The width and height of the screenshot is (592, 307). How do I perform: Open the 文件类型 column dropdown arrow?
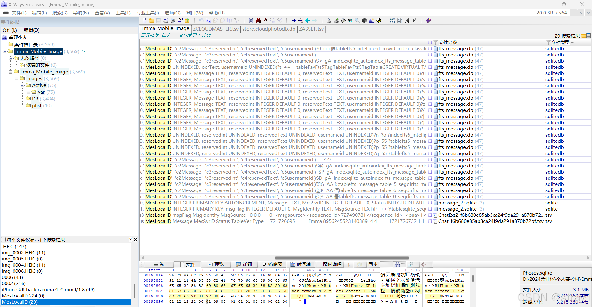573,43
